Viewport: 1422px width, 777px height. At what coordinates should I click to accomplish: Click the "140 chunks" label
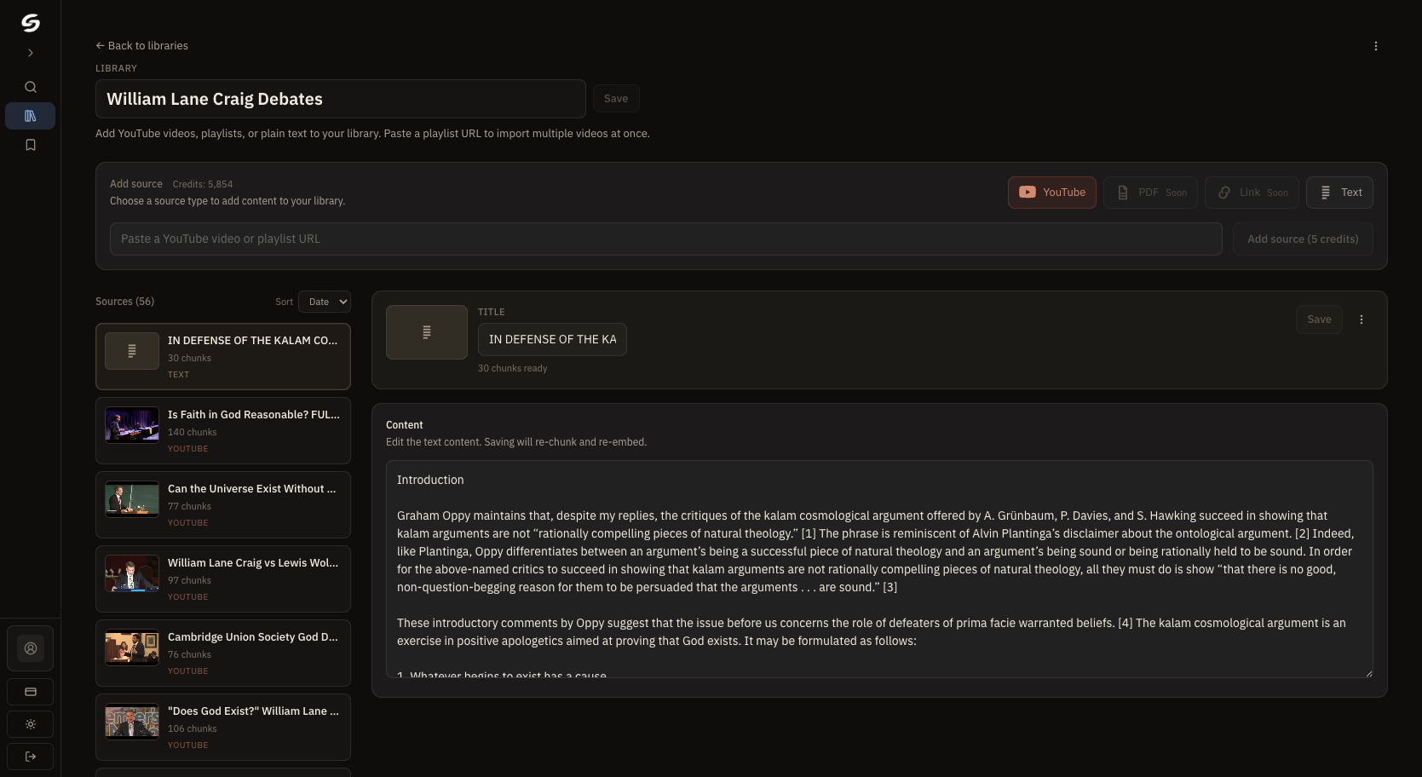(193, 432)
